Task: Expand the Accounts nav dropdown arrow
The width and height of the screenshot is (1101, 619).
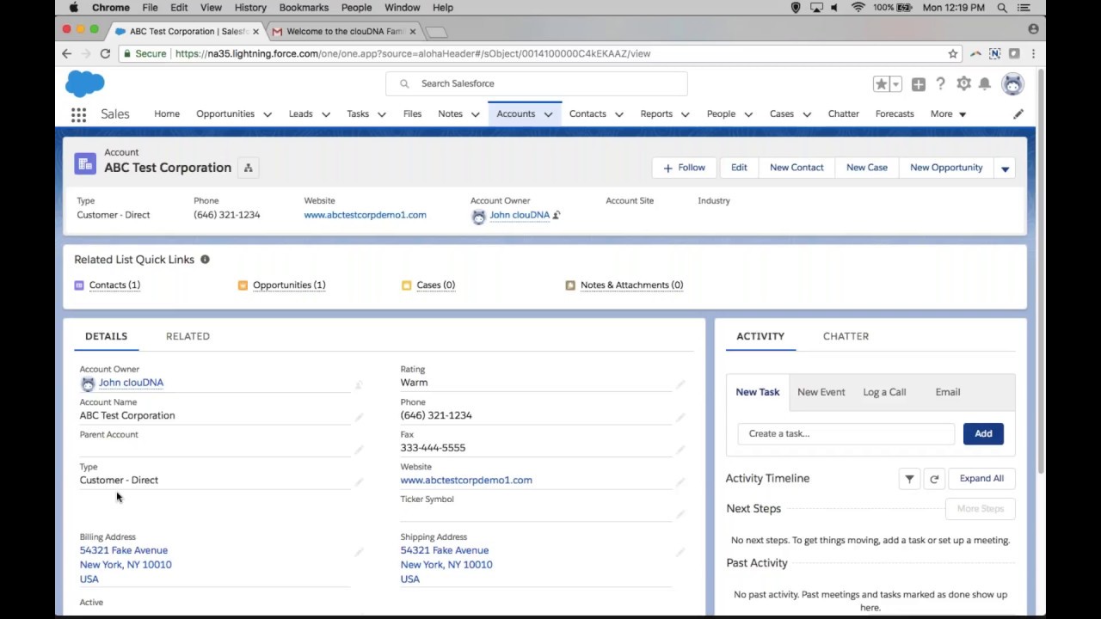Action: pos(548,114)
